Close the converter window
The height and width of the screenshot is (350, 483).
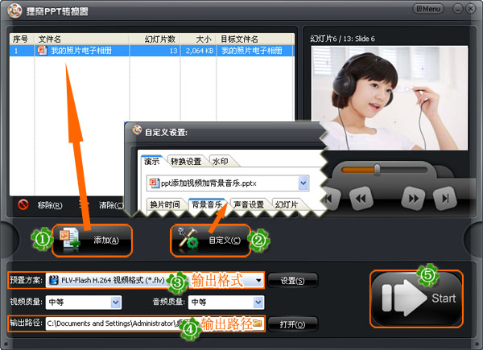point(470,9)
